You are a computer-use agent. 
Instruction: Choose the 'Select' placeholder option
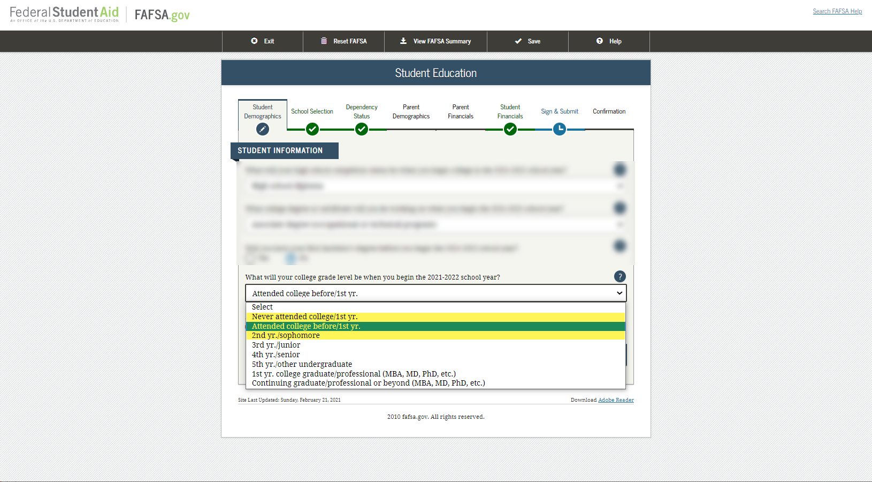(435, 307)
